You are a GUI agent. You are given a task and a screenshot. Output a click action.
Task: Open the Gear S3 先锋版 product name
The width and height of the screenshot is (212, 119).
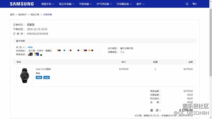pos(43,69)
